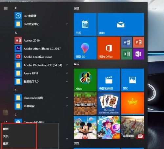Open the orange King tile
164x149 pixels.
pyautogui.click(x=133, y=104)
